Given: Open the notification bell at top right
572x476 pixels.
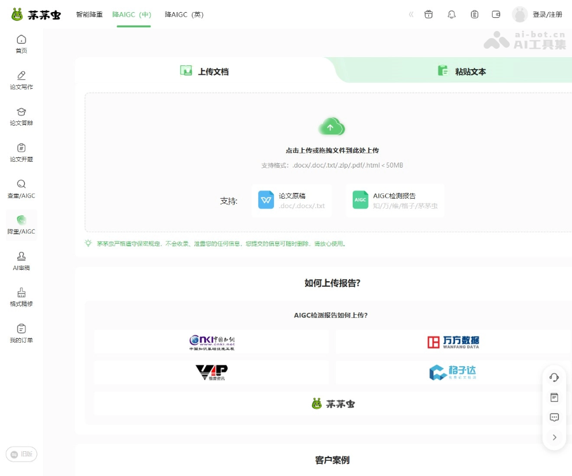Looking at the screenshot, I should pyautogui.click(x=451, y=14).
